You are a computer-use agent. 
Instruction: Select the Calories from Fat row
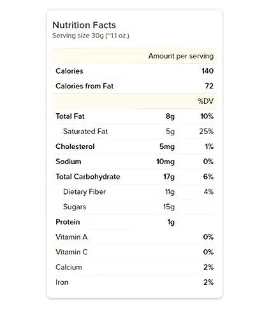(135, 86)
